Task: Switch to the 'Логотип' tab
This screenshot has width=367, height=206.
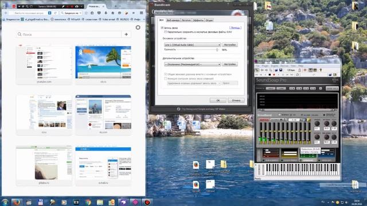Action: click(x=186, y=21)
